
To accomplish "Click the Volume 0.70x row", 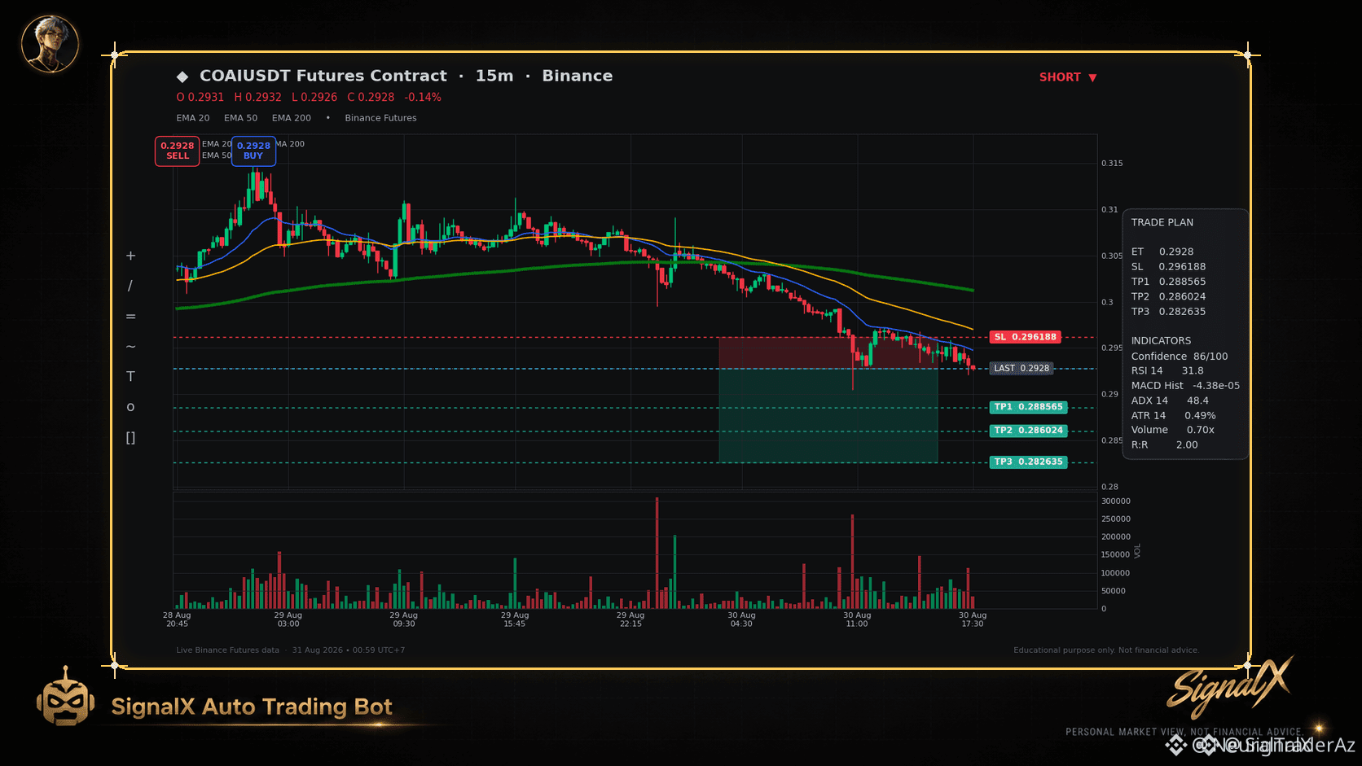I will pos(1172,430).
